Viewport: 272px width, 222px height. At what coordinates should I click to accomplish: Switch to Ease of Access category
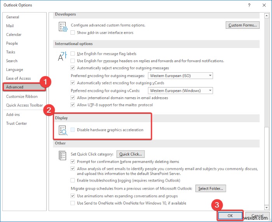point(24,78)
